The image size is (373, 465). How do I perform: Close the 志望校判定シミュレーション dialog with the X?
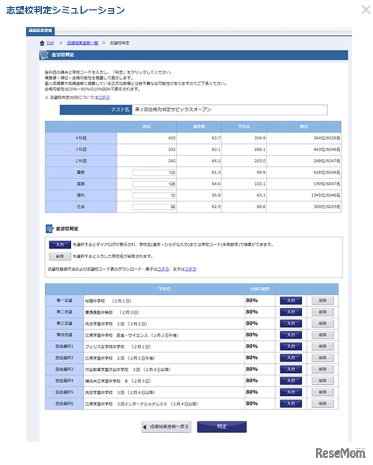pyautogui.click(x=366, y=9)
